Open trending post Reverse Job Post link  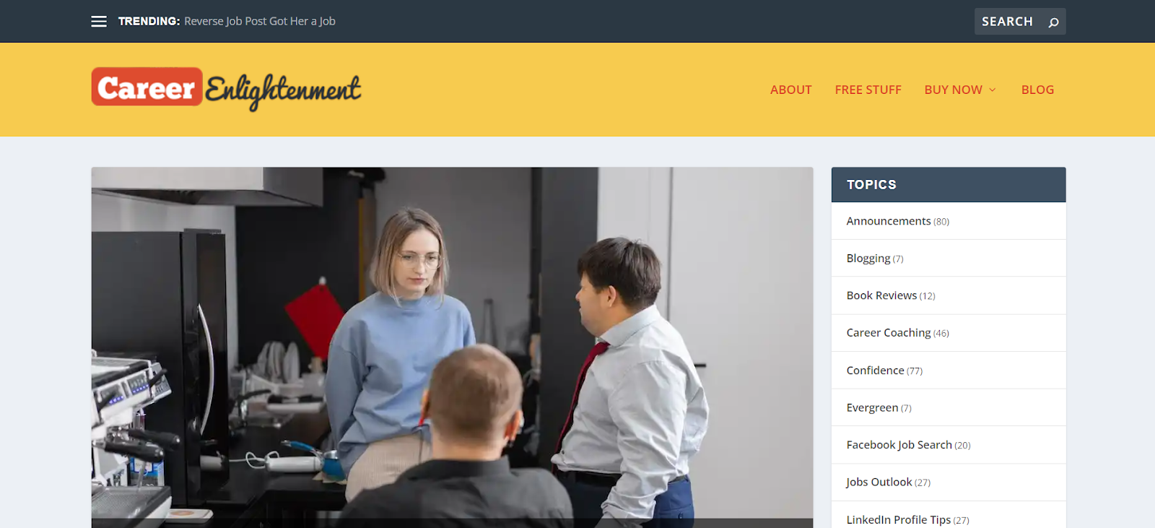coord(260,22)
